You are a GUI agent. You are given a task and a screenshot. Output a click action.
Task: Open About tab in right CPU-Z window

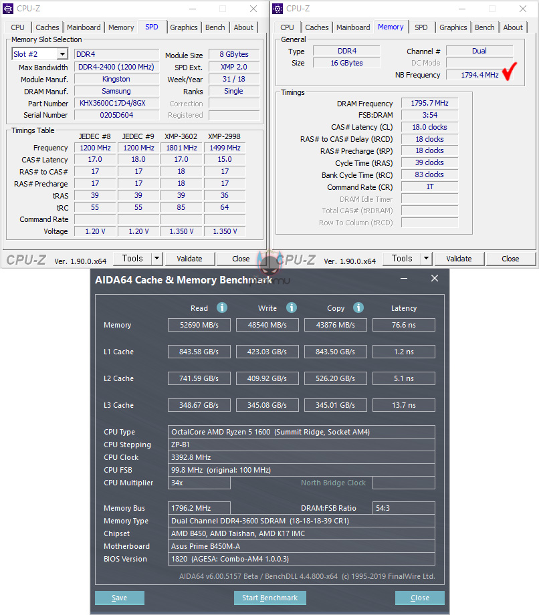click(x=513, y=27)
